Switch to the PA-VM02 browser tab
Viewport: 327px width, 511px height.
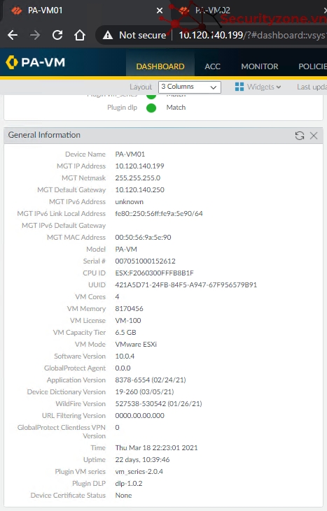[212, 10]
